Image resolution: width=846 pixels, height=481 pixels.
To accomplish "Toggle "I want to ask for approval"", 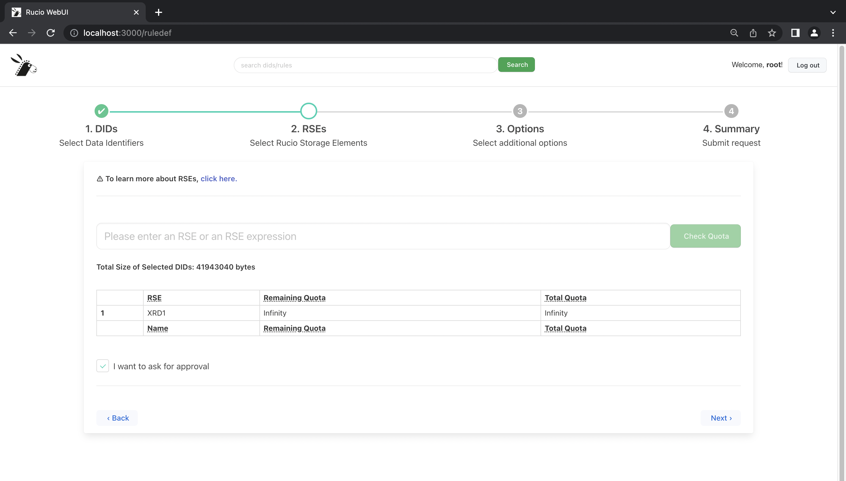I will 103,366.
